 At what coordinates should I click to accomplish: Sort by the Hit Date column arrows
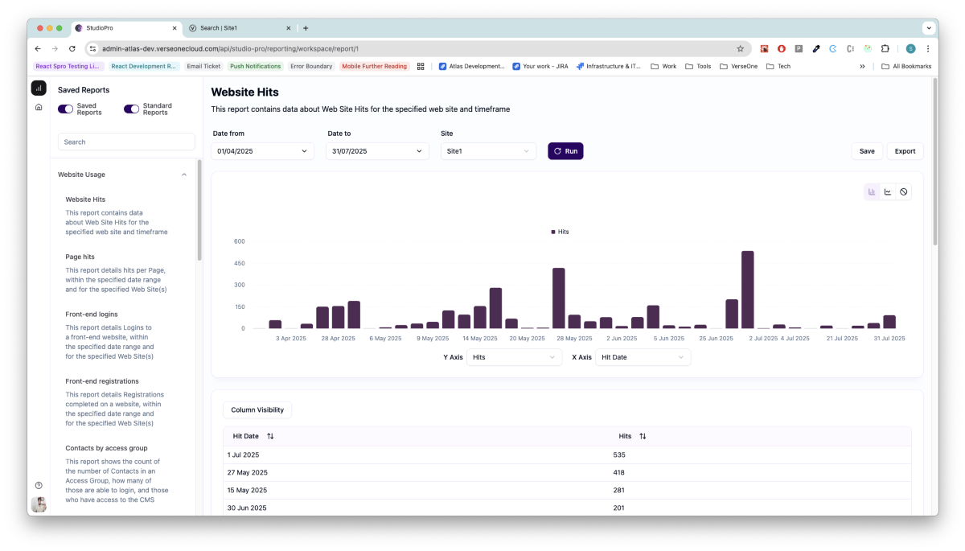[270, 436]
